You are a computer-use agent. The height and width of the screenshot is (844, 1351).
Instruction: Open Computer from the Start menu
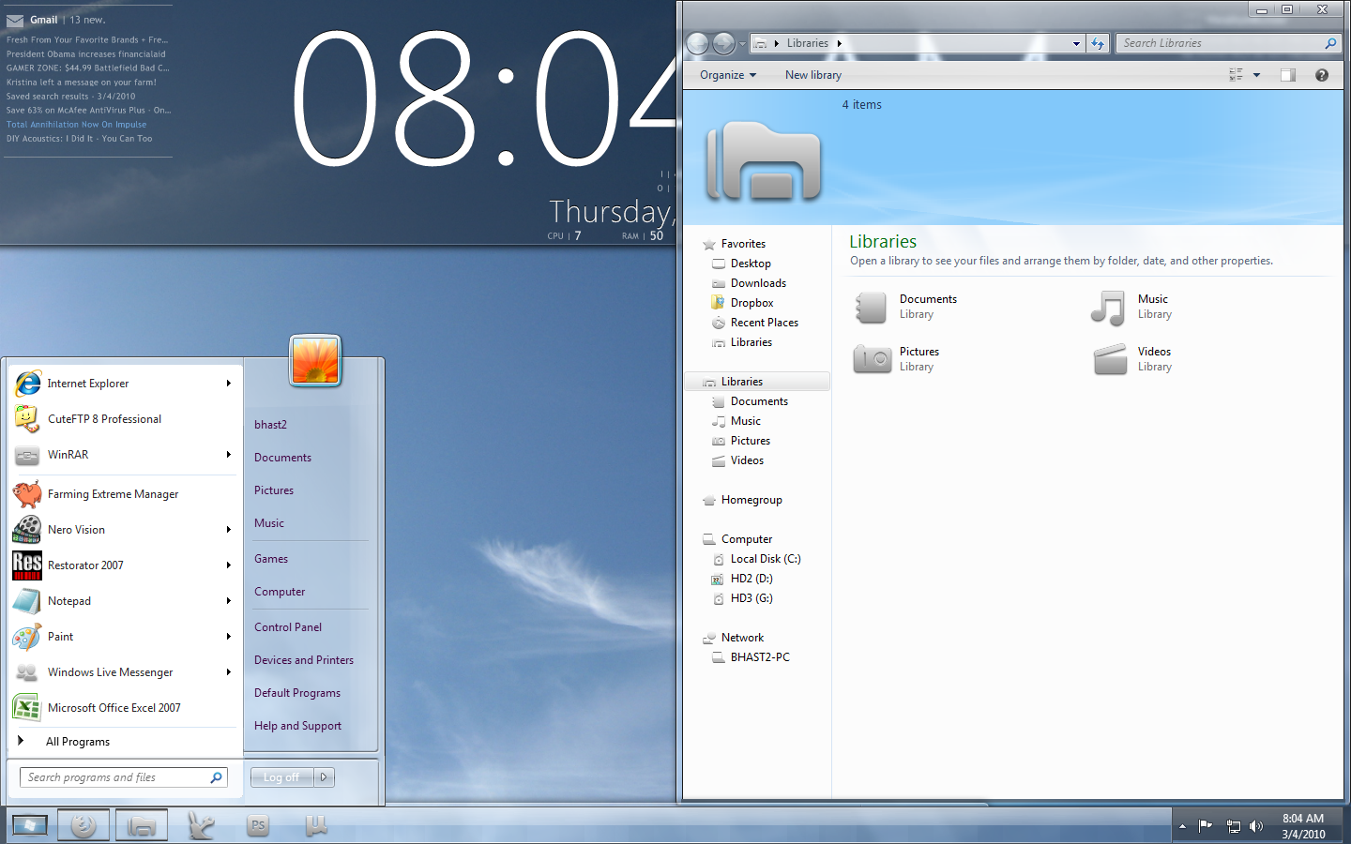pyautogui.click(x=280, y=592)
